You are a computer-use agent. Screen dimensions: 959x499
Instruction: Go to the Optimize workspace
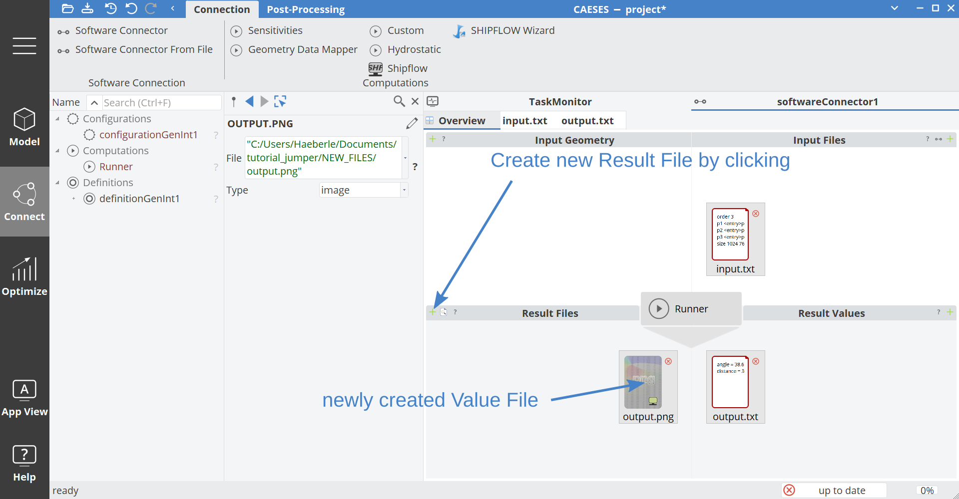tap(24, 277)
